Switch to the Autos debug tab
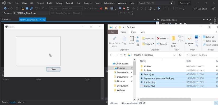The height and width of the screenshot is (105, 218). coord(4,102)
